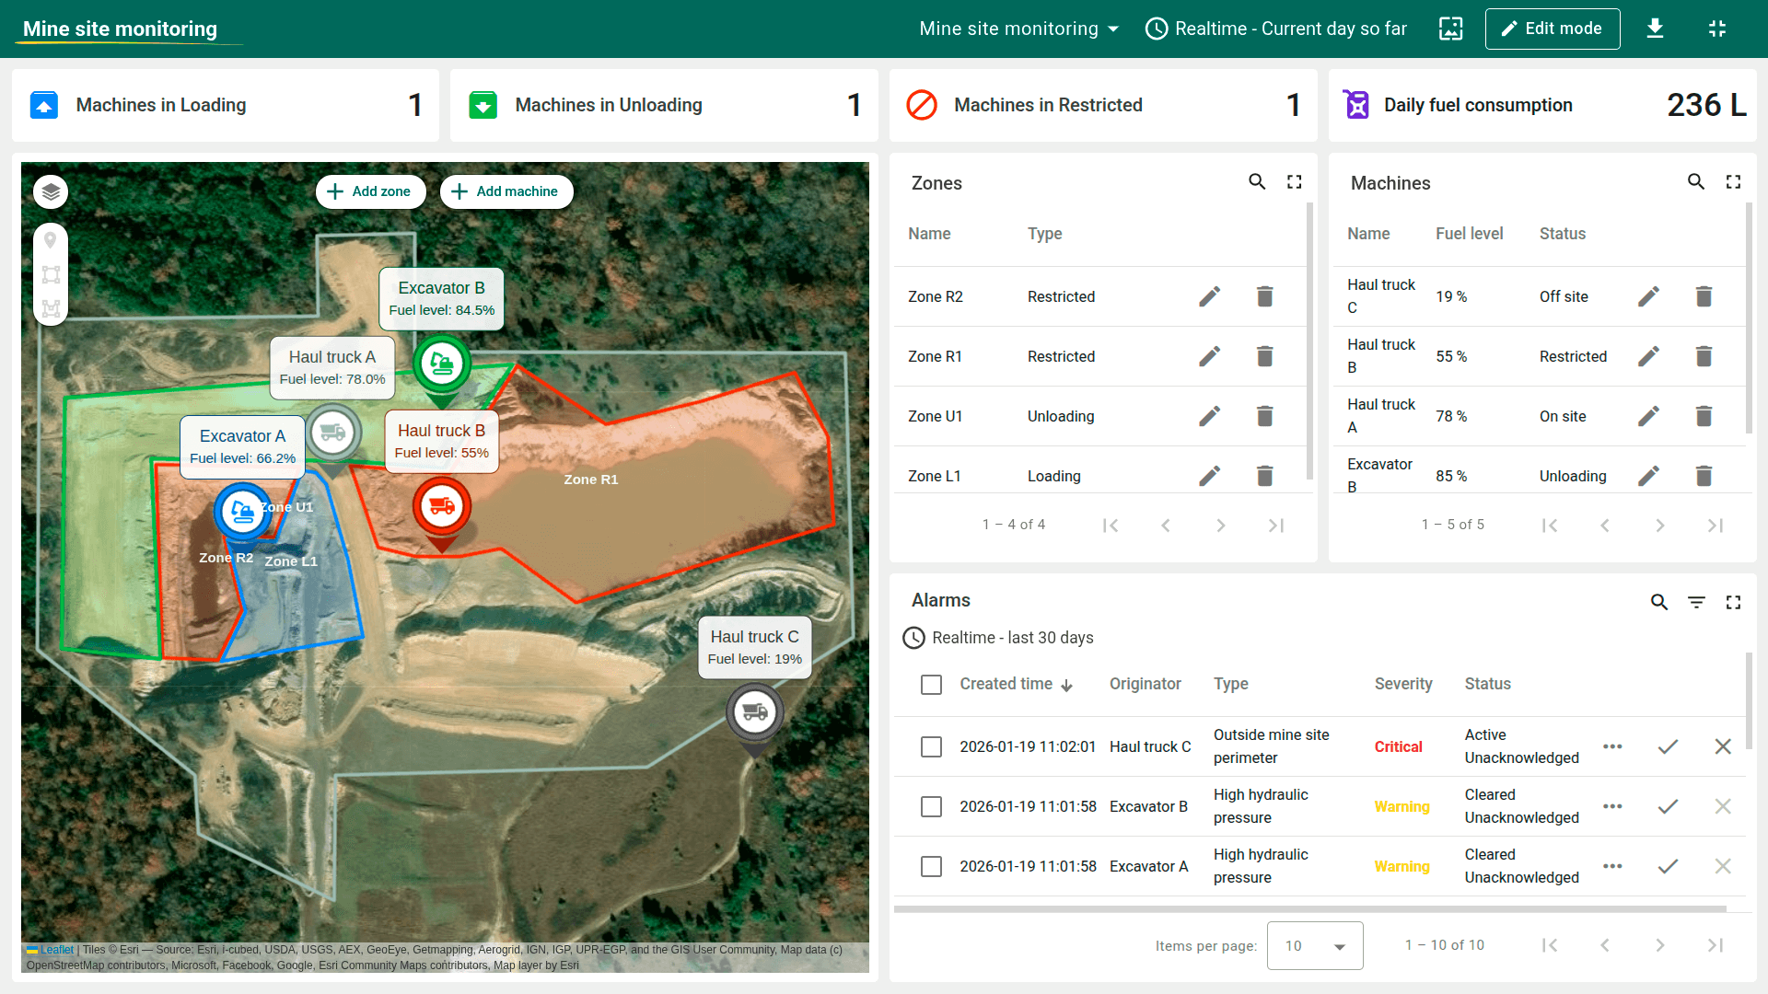Click the Add zone button
The height and width of the screenshot is (994, 1768).
[370, 191]
